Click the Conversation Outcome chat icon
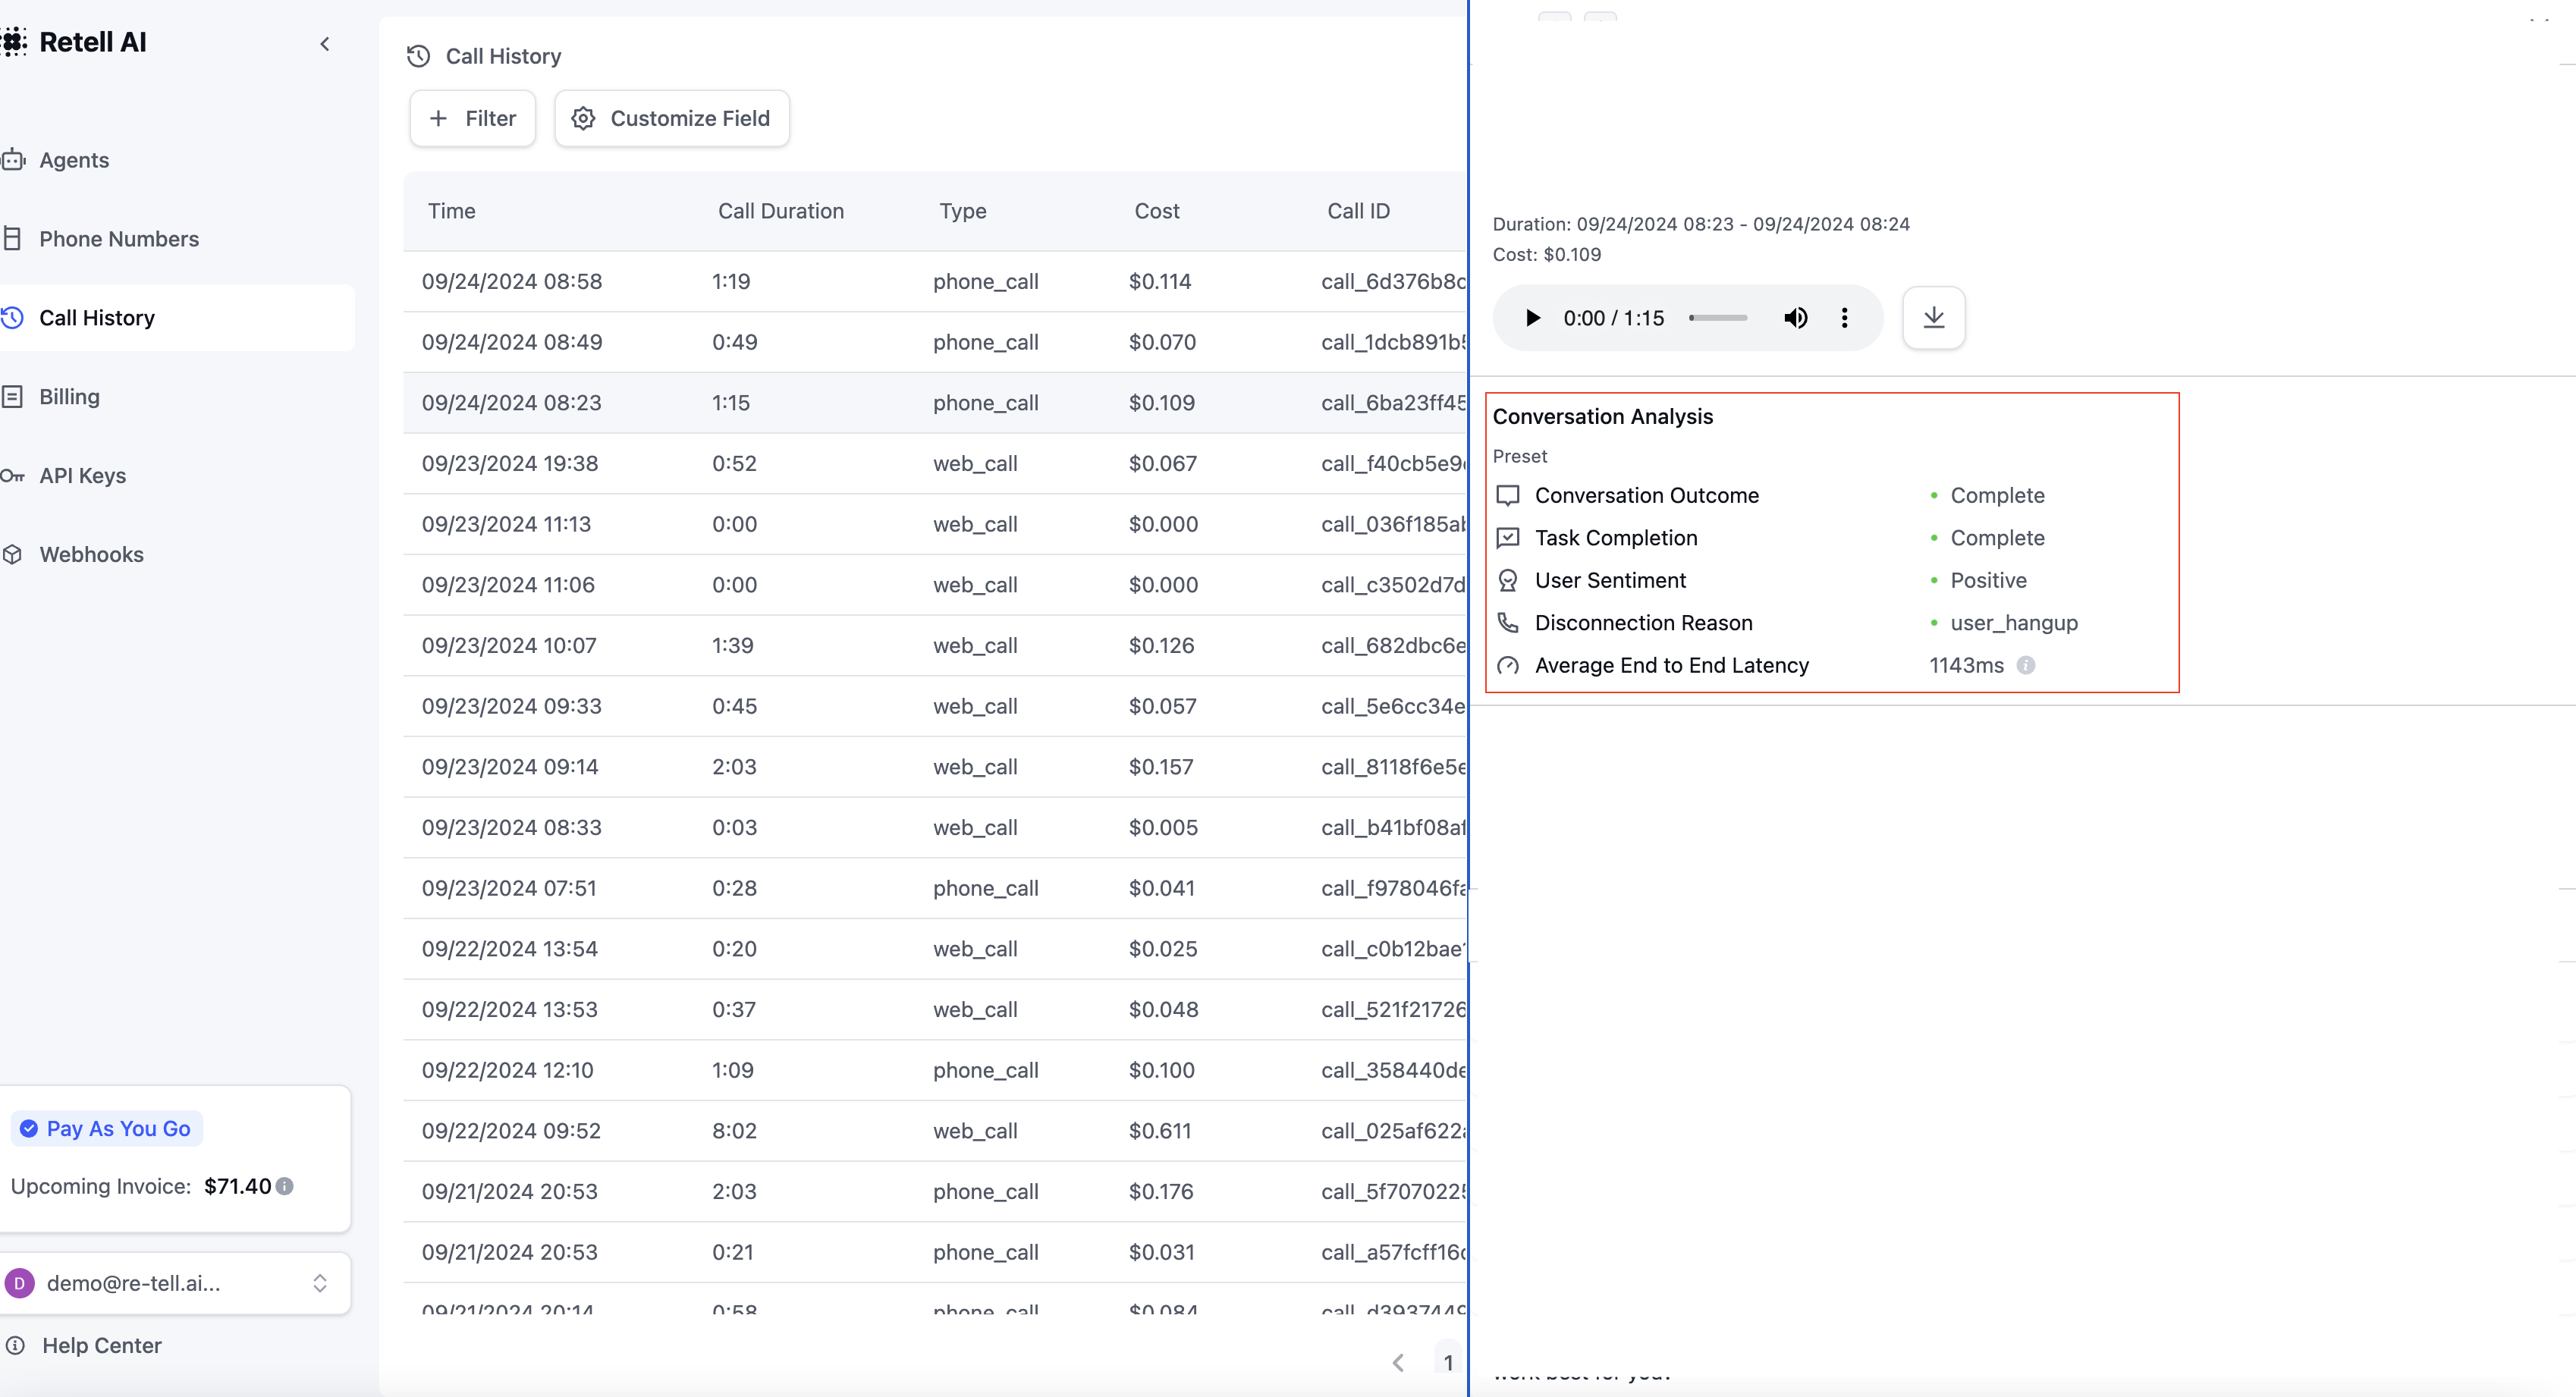 tap(1508, 496)
